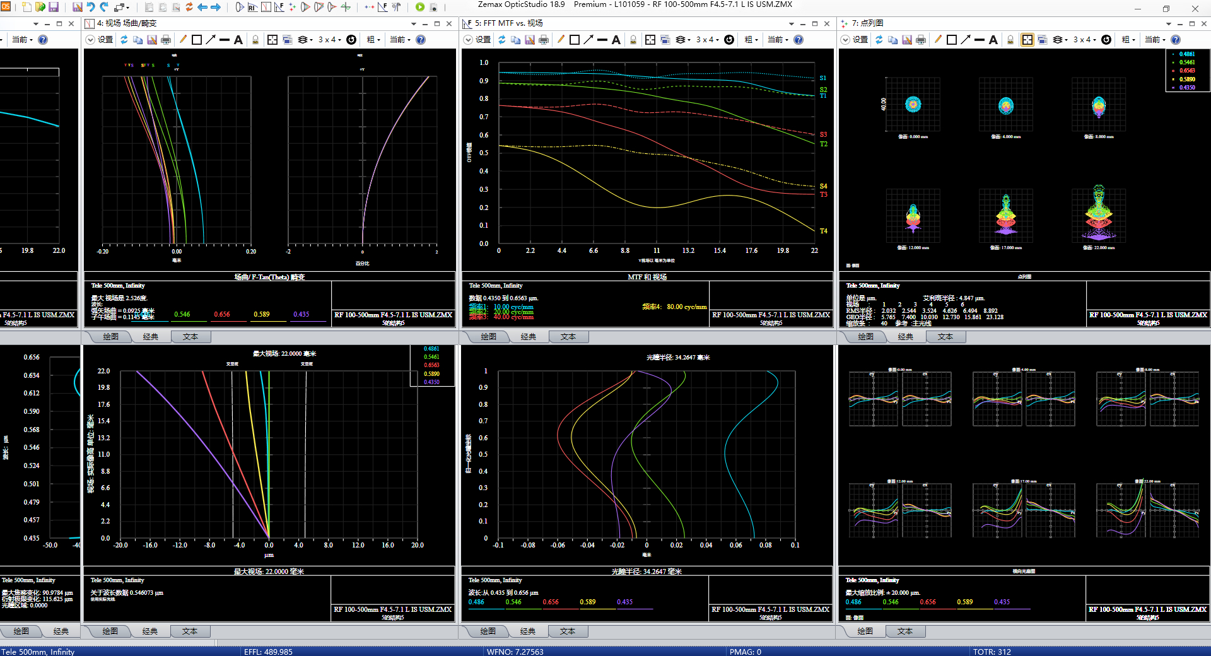1211x656 pixels.
Task: Toggle the lock icon in FFT MTF window
Action: coord(633,40)
